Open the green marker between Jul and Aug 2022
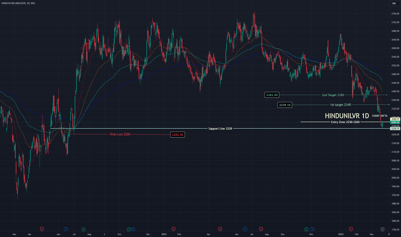 click(83, 229)
